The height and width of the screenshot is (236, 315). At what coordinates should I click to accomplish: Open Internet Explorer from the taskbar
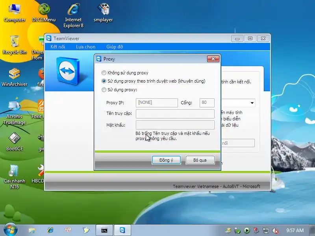pyautogui.click(x=50, y=230)
